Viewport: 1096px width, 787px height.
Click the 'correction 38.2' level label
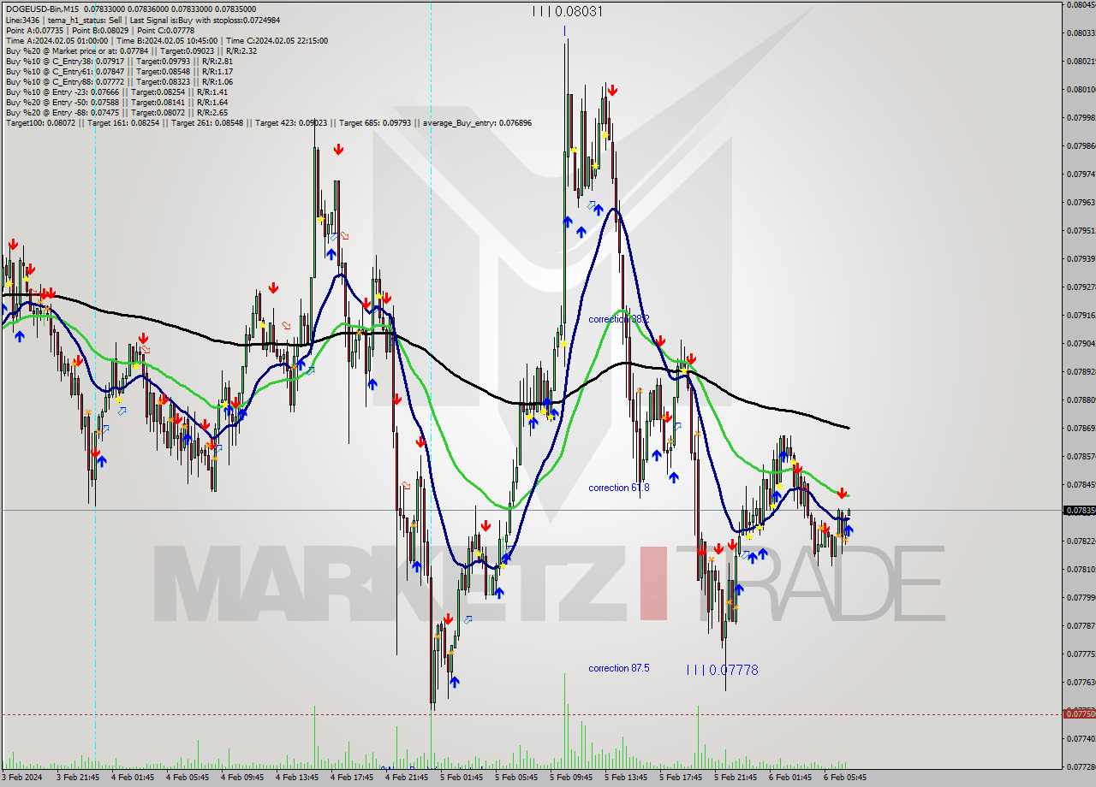(x=618, y=319)
